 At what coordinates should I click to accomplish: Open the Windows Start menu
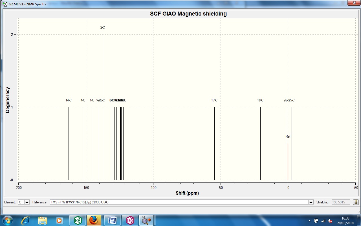[7, 220]
